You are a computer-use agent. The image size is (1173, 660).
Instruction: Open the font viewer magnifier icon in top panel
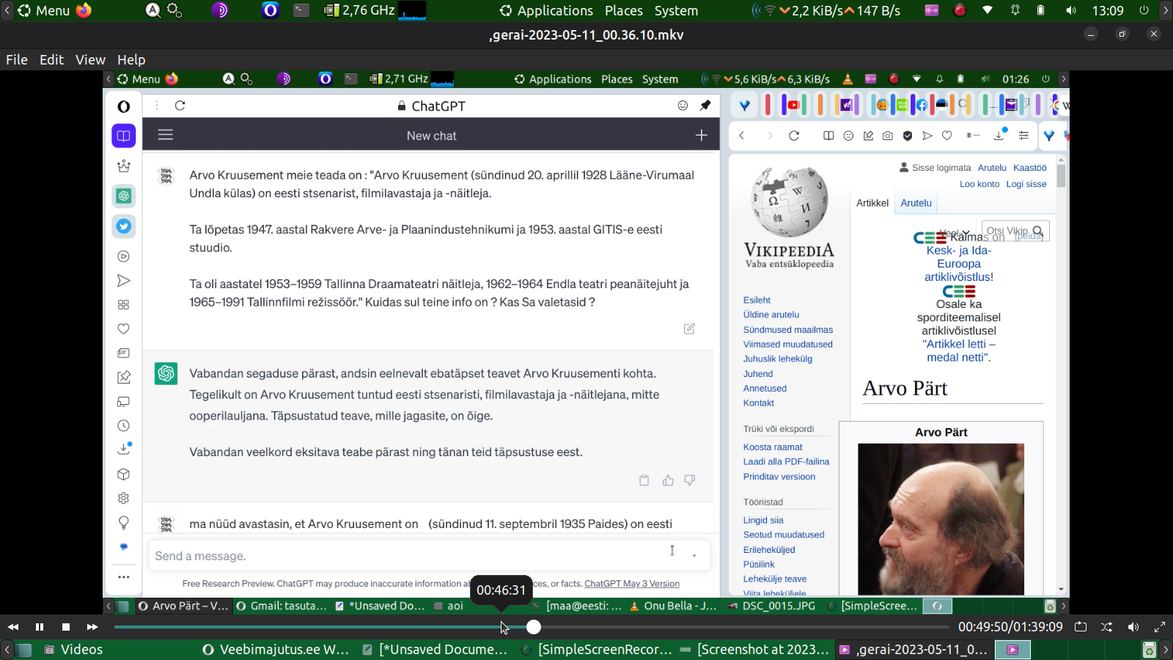[153, 10]
